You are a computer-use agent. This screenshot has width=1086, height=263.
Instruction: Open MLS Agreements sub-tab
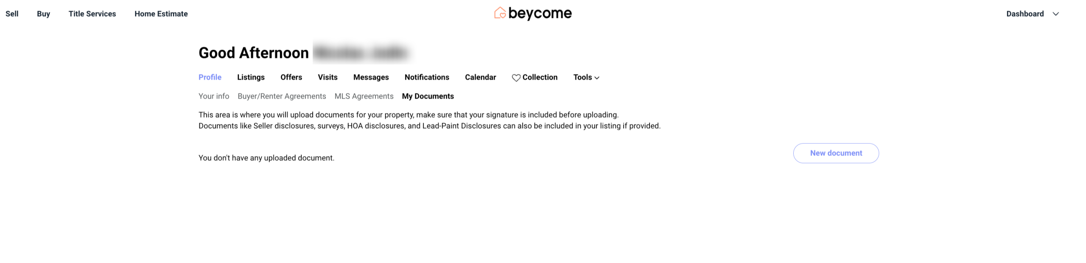(364, 96)
